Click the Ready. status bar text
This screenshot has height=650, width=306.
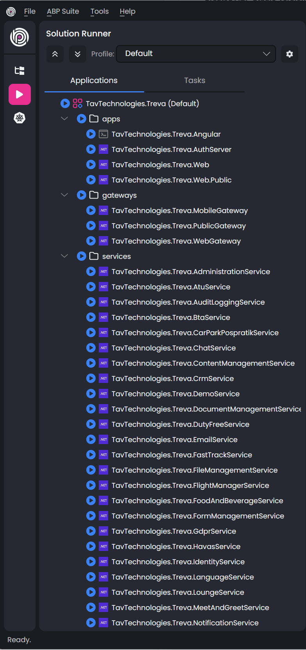tap(19, 640)
